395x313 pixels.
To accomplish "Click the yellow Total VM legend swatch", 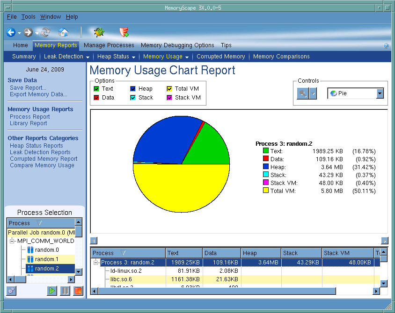I will click(266, 191).
